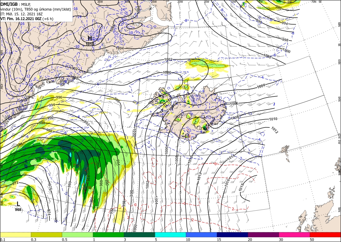
Task: Click the olive 0.3–0.5 mm legend swatch
Action: [x=46, y=234]
